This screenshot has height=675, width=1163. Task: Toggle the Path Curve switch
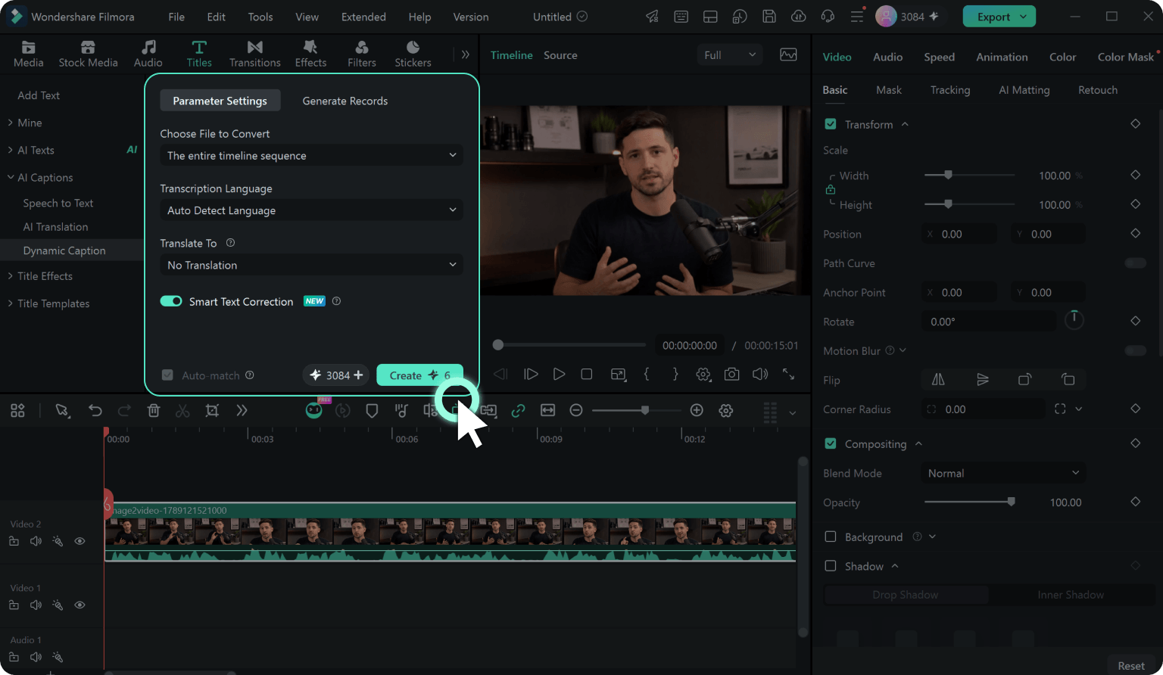(x=1136, y=263)
